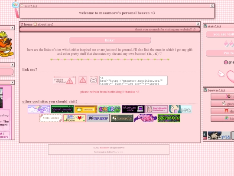
Task: Open Bon's Graphic Collection site button
Action: point(157,109)
